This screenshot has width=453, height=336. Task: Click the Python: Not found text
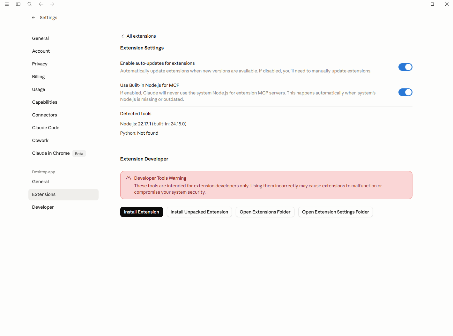(x=139, y=133)
